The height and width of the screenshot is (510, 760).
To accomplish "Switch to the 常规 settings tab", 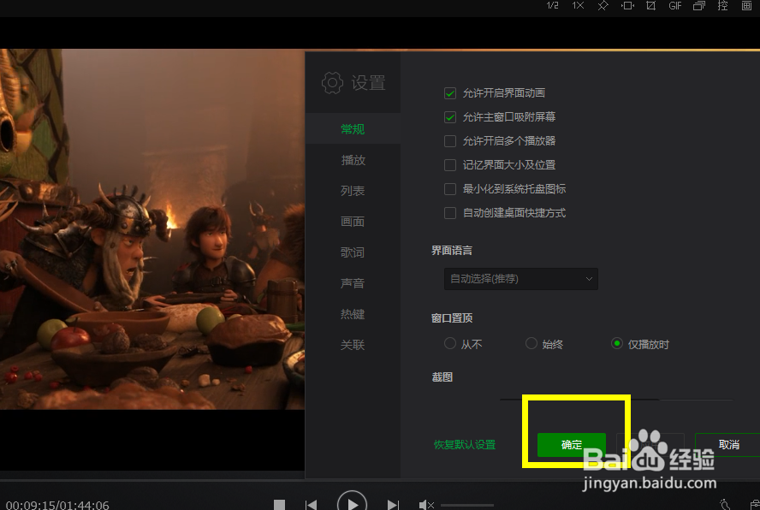I will click(353, 129).
